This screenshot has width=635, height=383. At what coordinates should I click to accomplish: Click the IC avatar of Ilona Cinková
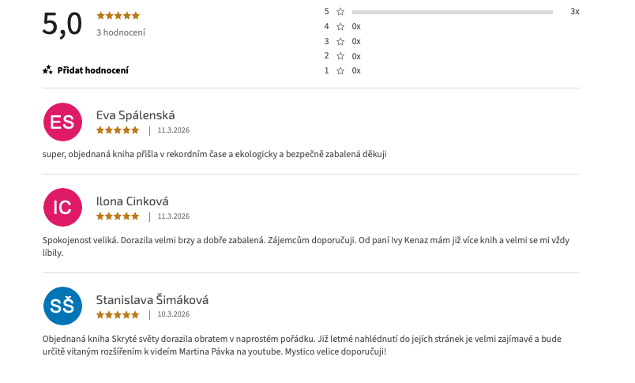tap(62, 208)
